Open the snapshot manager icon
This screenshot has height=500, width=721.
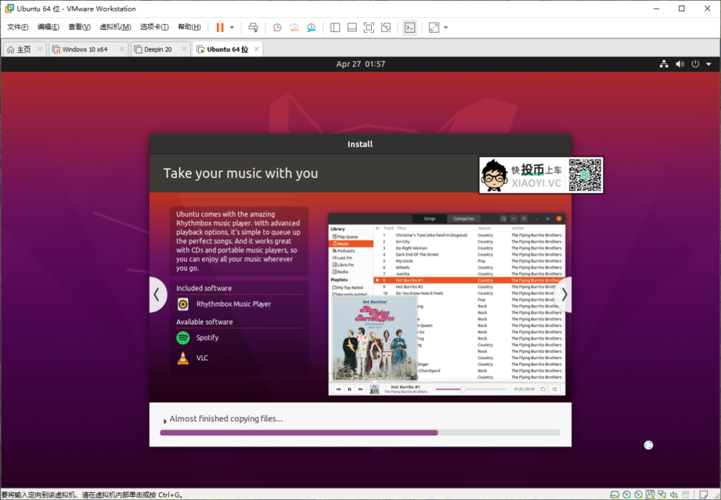312,27
